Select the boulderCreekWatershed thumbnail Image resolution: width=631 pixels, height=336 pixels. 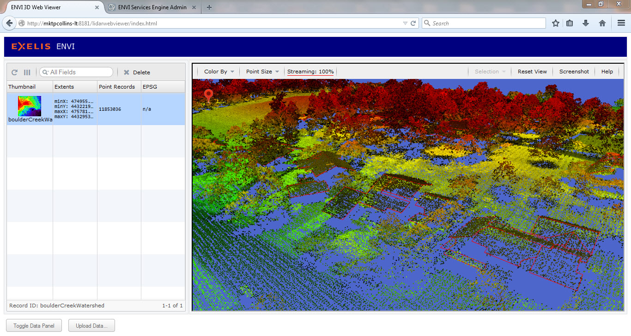point(30,106)
